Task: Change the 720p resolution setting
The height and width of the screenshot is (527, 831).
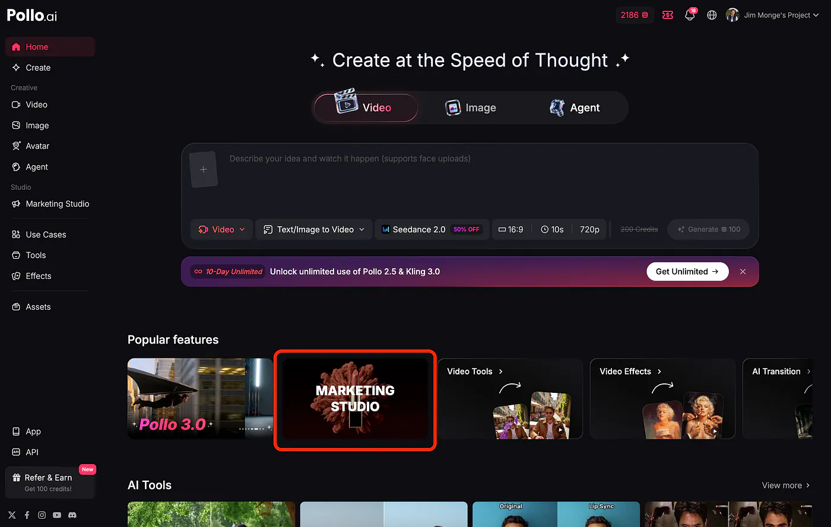Action: coord(589,229)
